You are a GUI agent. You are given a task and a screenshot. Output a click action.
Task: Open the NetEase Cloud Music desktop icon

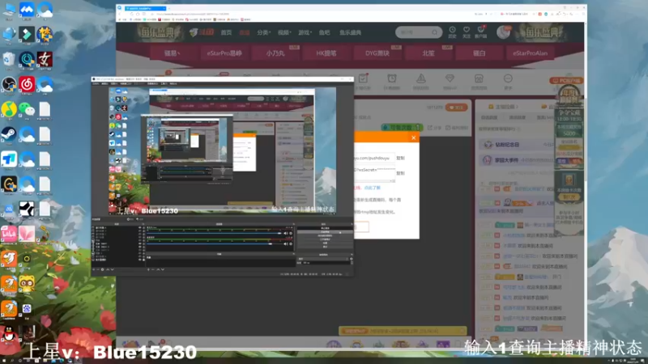click(27, 84)
